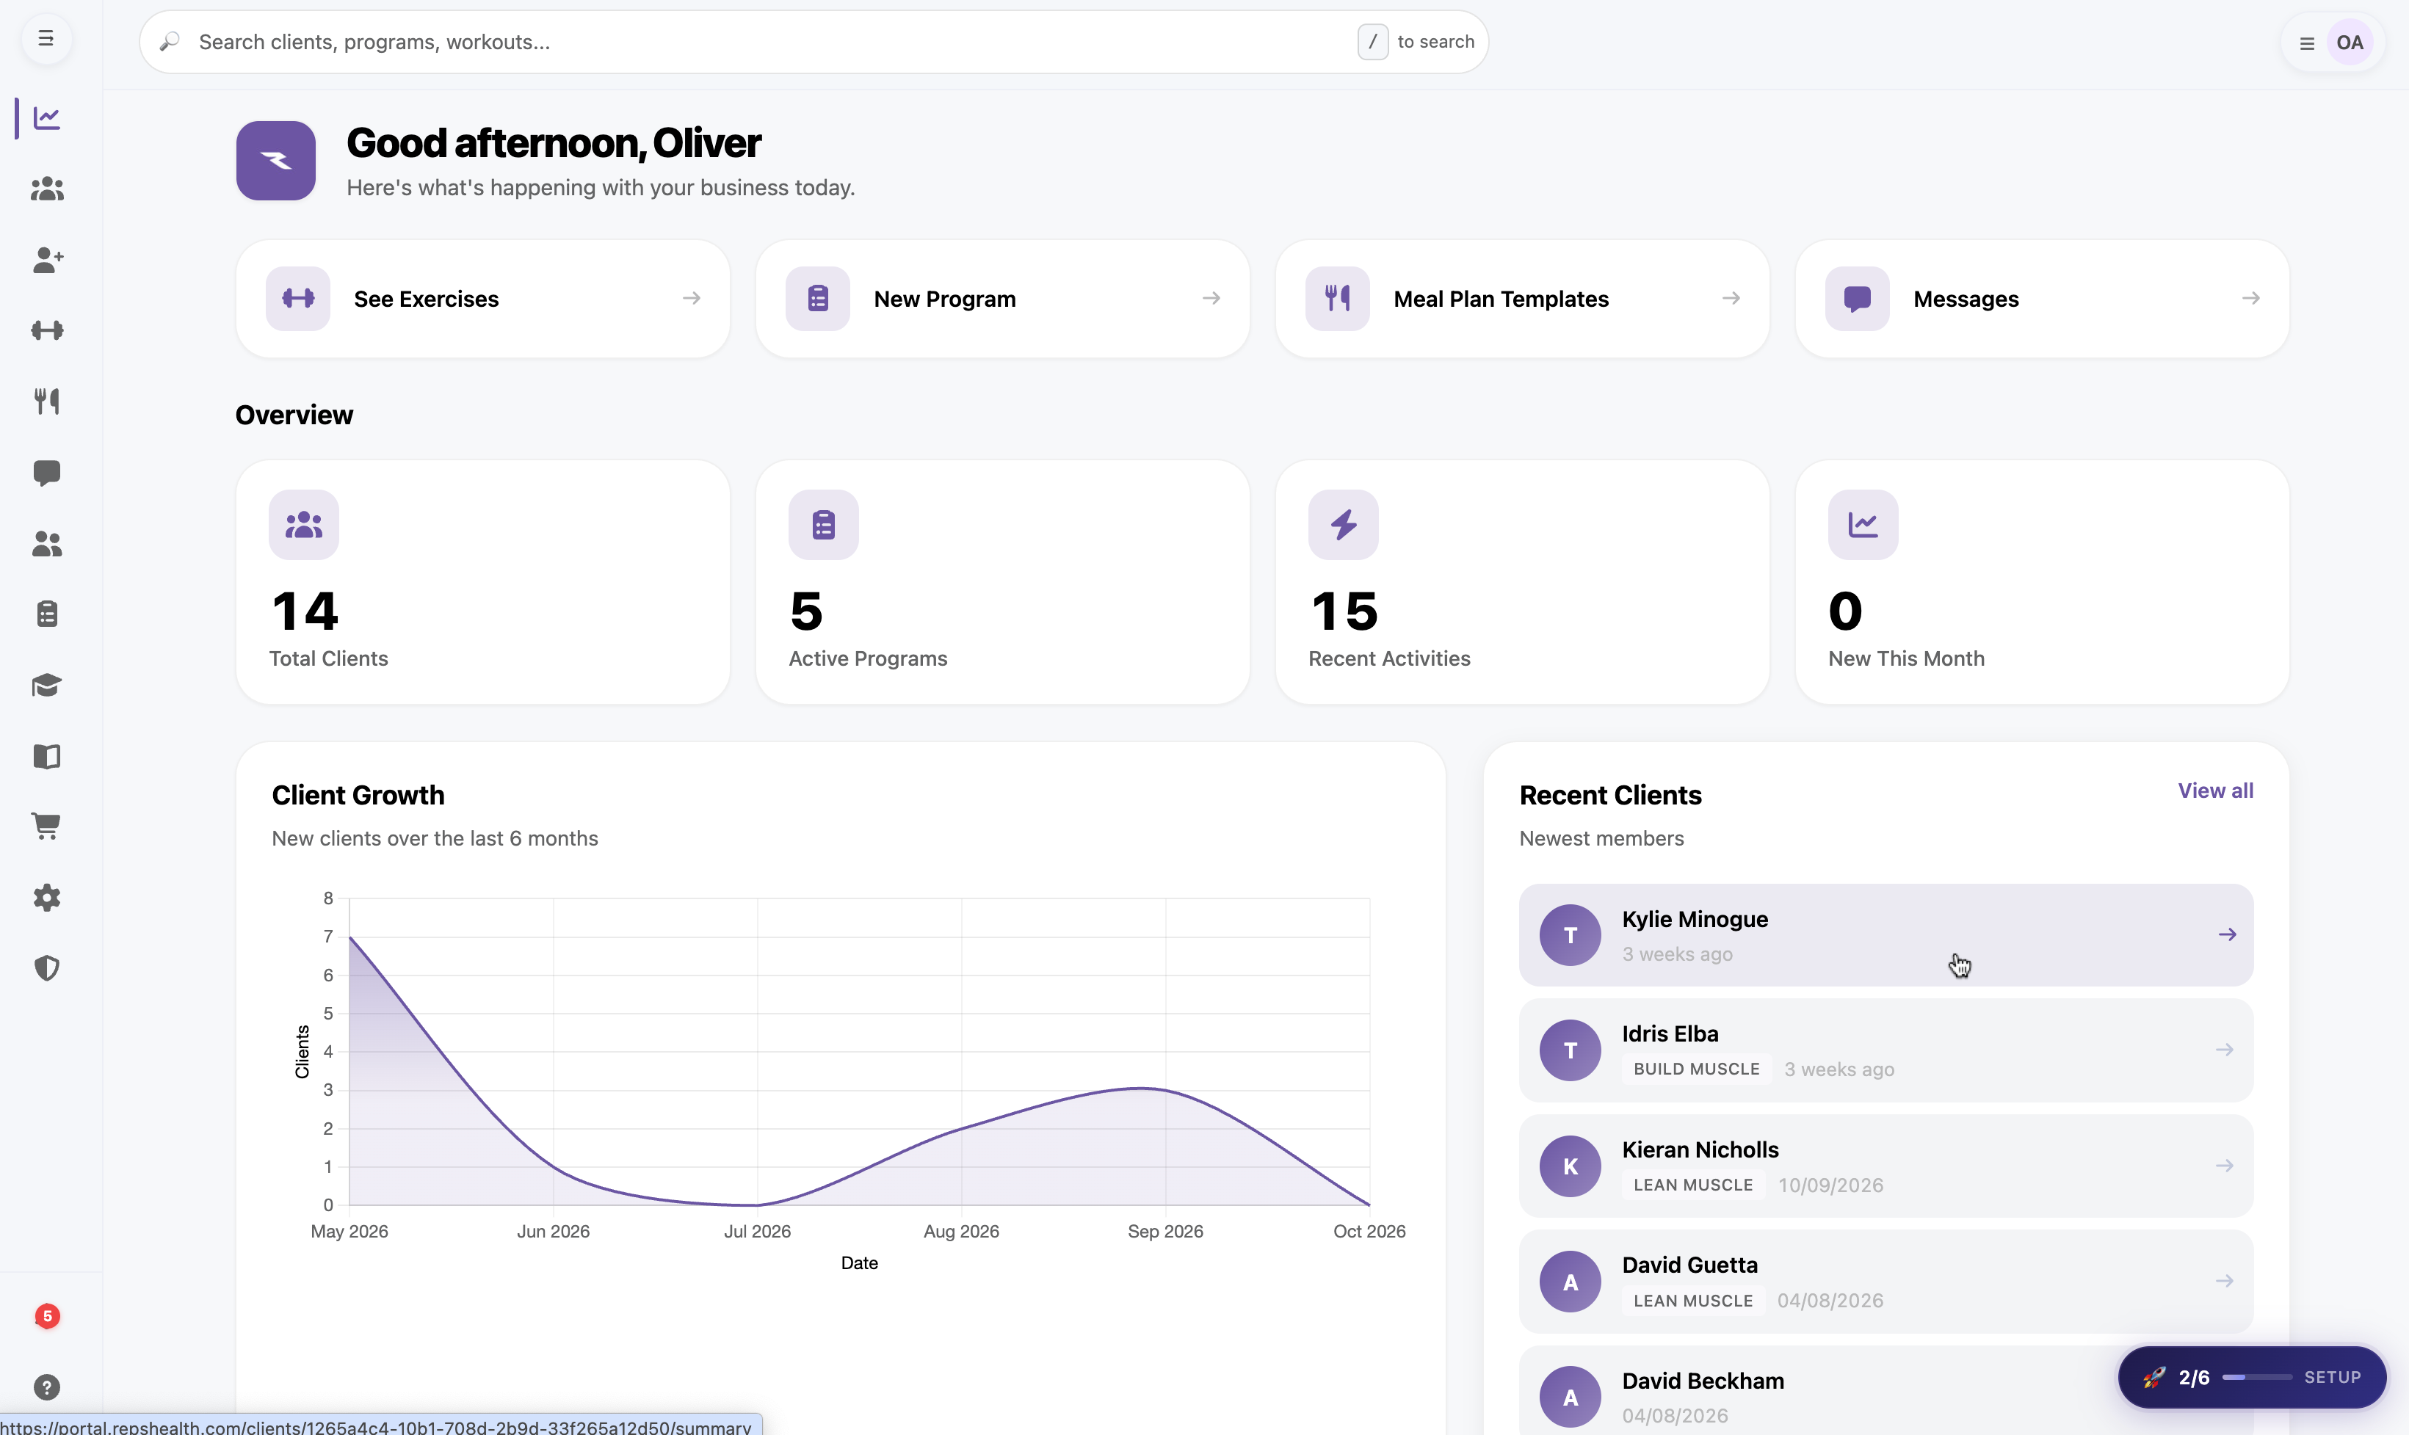Image resolution: width=2409 pixels, height=1435 pixels.
Task: Open the two-person team icon in sidebar
Action: [46, 543]
